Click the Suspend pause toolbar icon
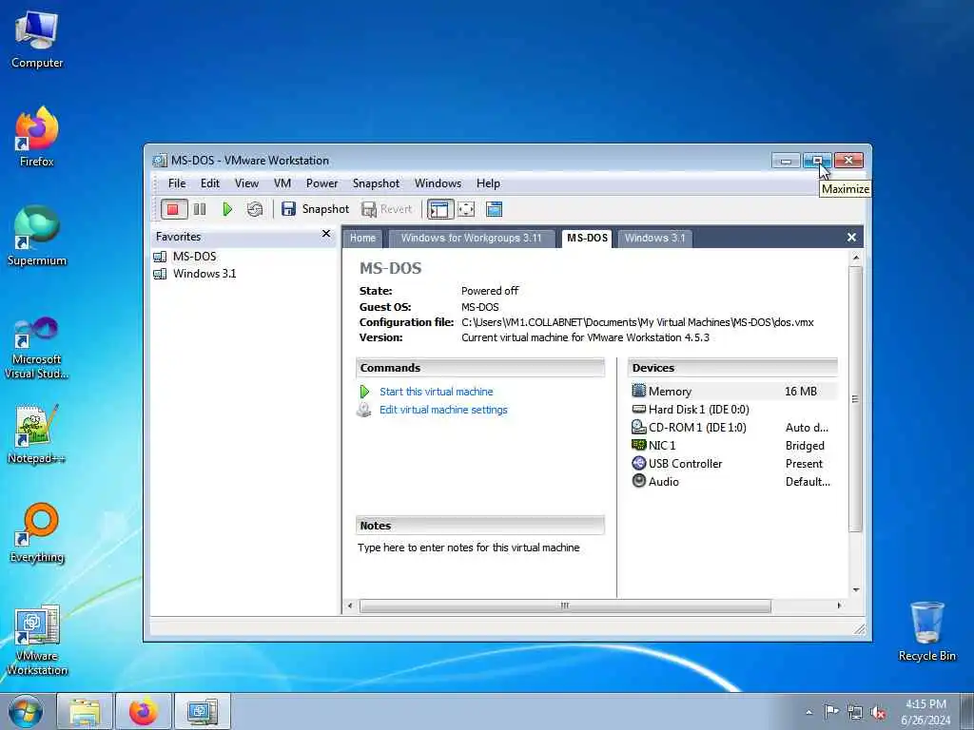 pyautogui.click(x=200, y=209)
